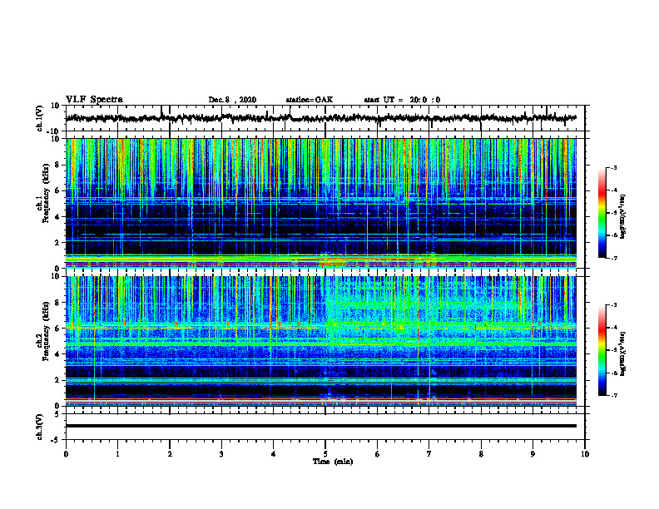Screen dimensions: 659x509
Task: Click the flat black ch.3 voltage trace
Action: [320, 426]
